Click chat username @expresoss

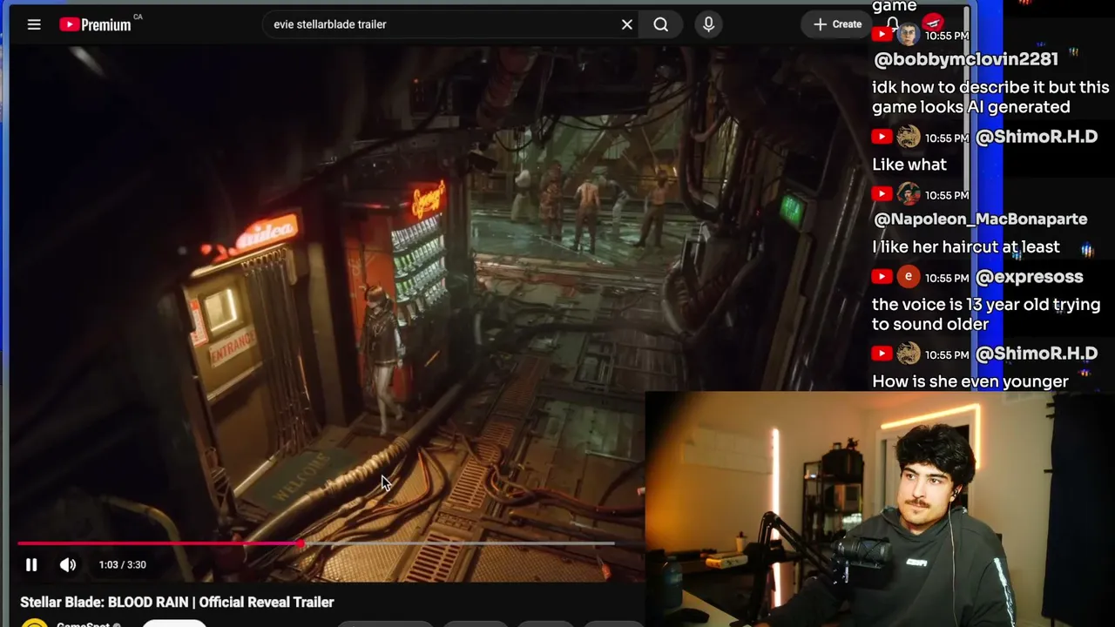(x=1030, y=277)
